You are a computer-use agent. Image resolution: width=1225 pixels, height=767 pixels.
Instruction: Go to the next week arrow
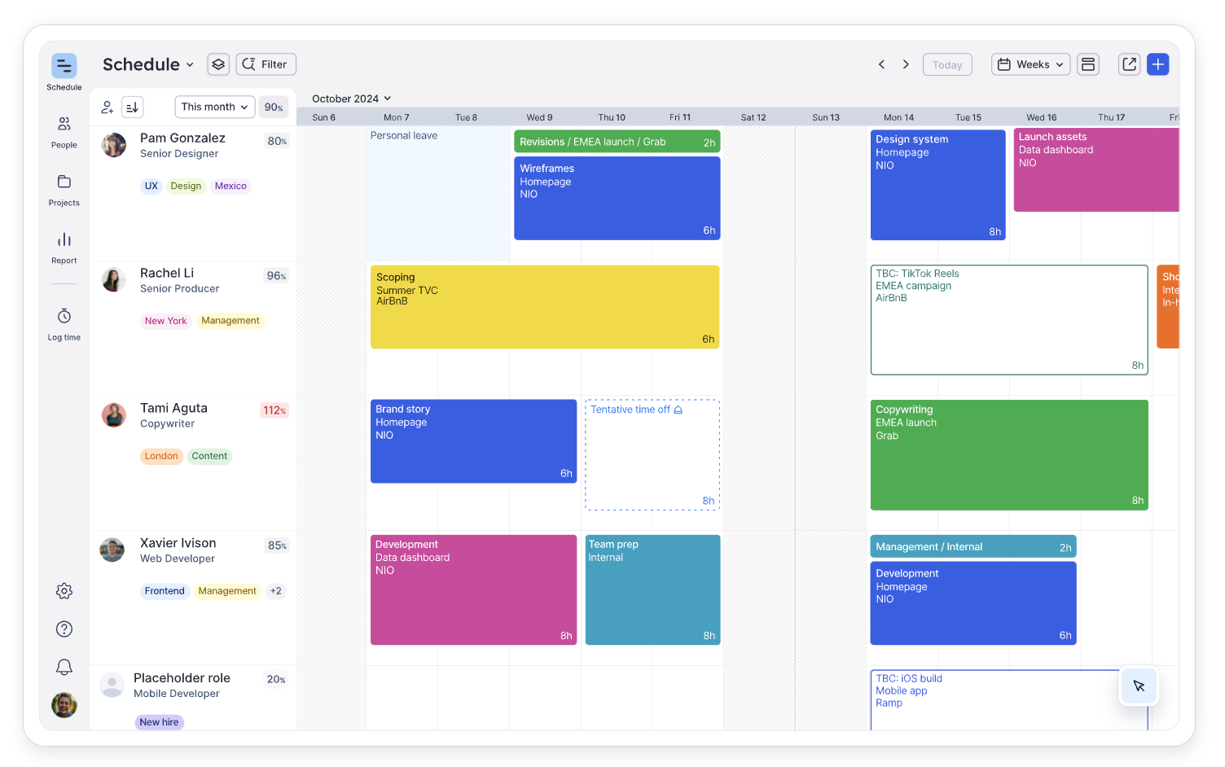point(906,64)
